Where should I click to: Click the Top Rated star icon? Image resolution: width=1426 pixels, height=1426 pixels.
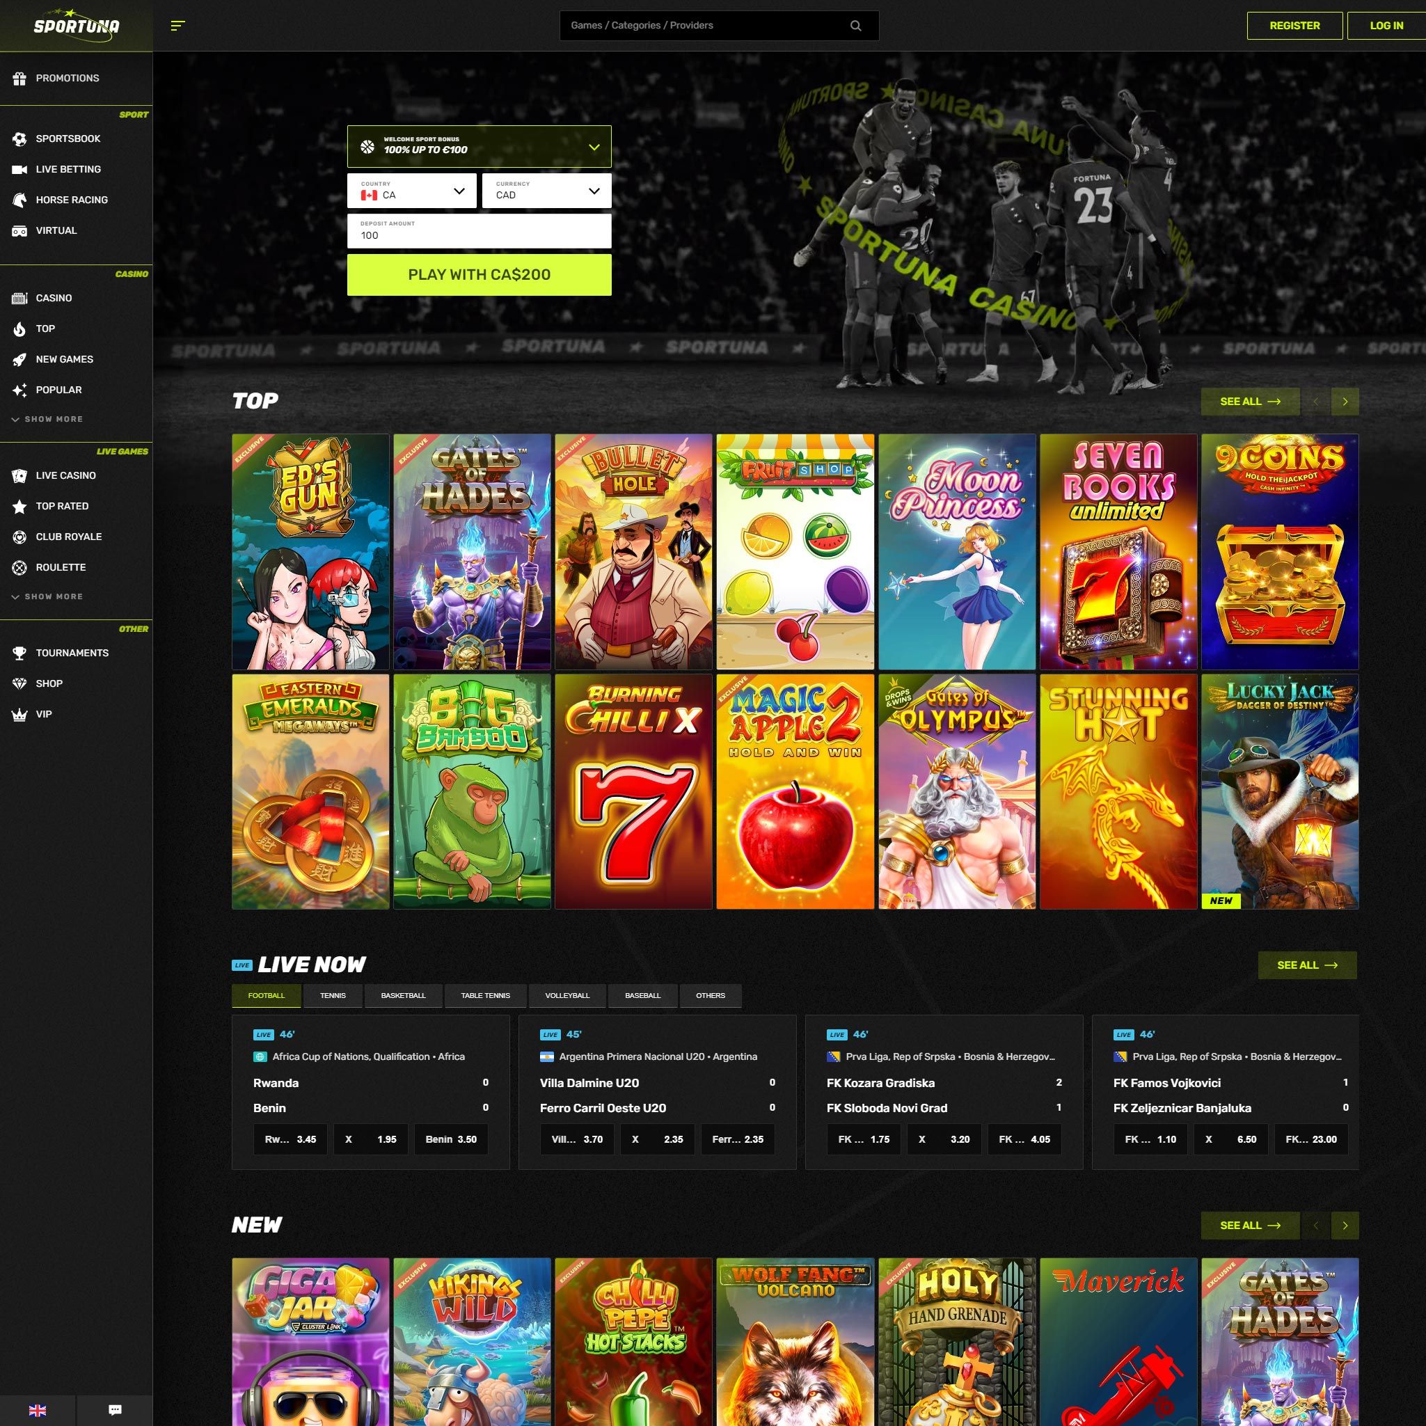point(20,507)
